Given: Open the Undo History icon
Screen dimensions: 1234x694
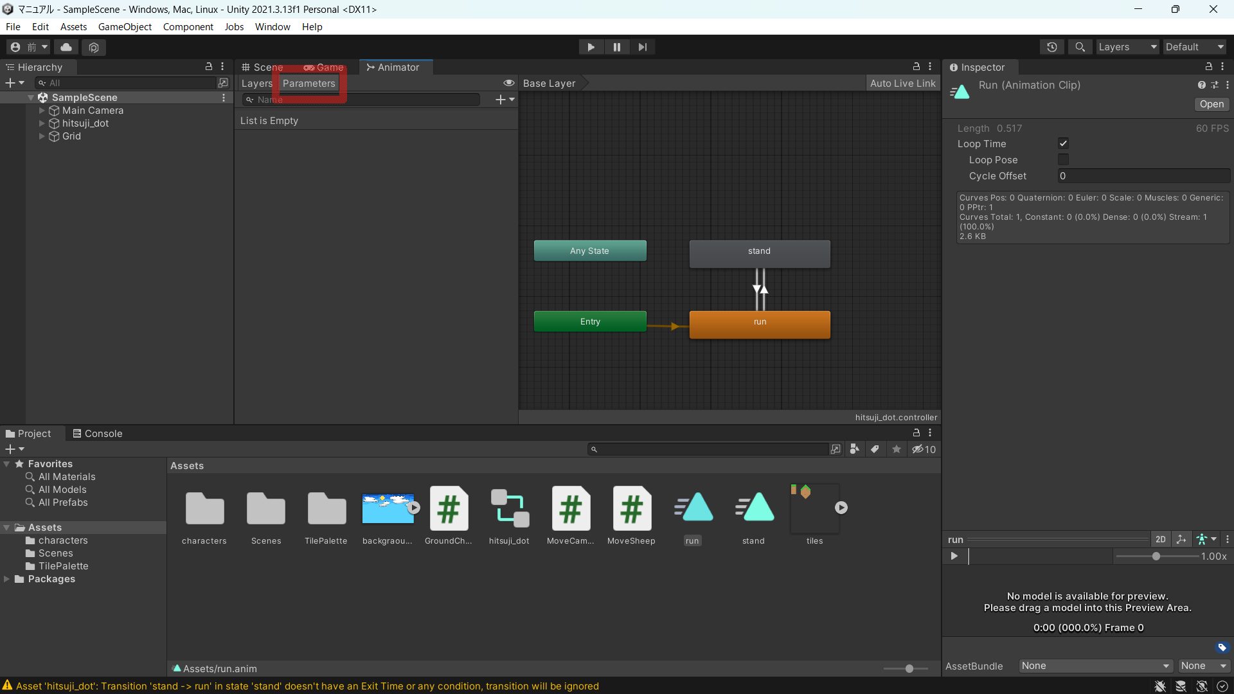Looking at the screenshot, I should [x=1052, y=47].
